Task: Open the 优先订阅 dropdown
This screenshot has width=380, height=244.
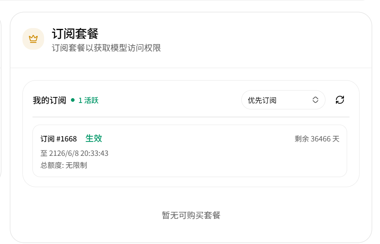Action: (283, 100)
